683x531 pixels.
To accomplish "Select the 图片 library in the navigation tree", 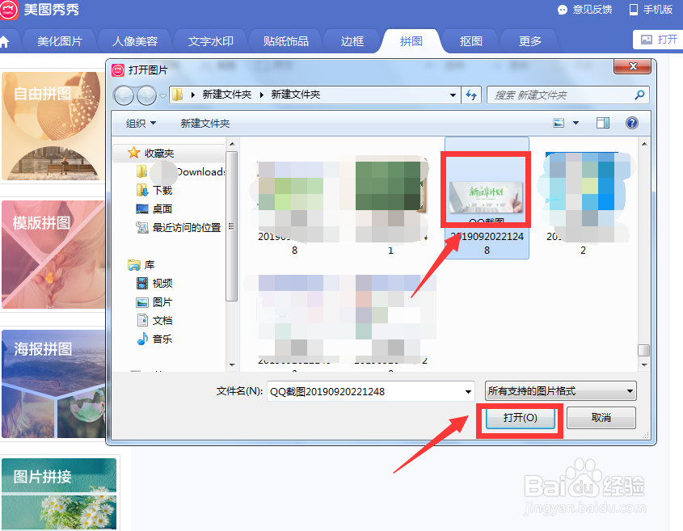I will [x=162, y=302].
